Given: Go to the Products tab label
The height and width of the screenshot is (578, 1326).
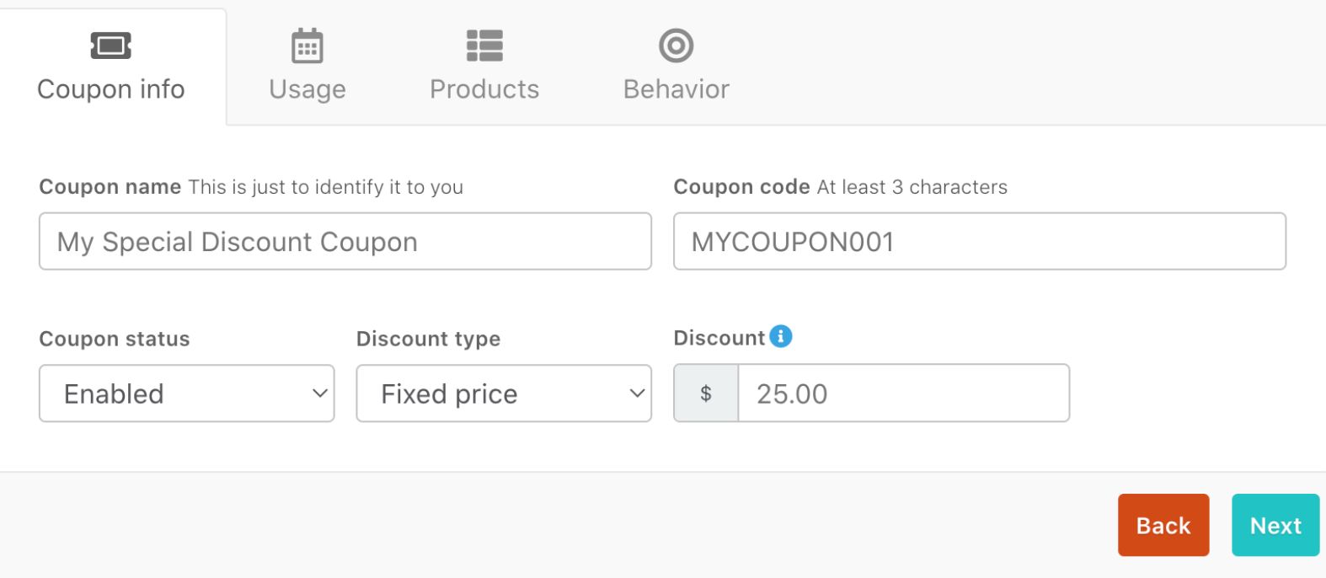Looking at the screenshot, I should click(484, 89).
